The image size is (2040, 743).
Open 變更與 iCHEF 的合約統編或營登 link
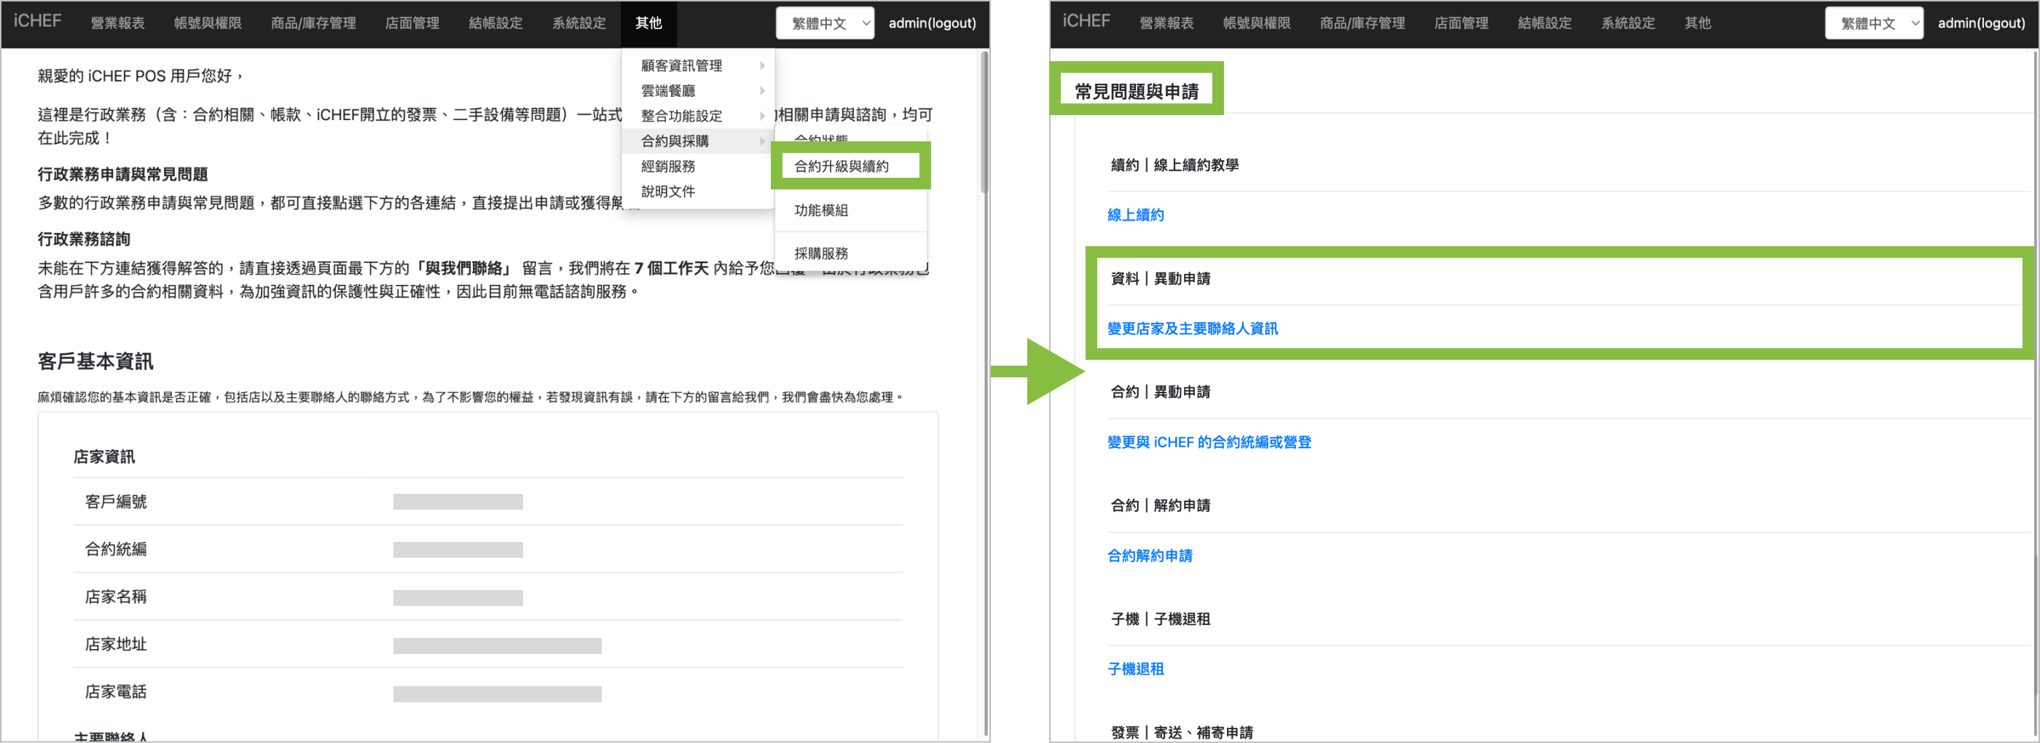1209,442
